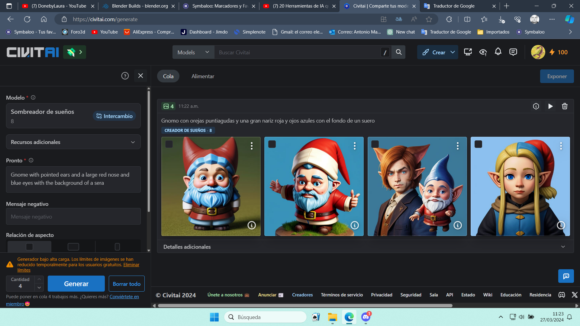Image resolution: width=580 pixels, height=326 pixels.
Task: Select the Cola tab
Action: [168, 76]
